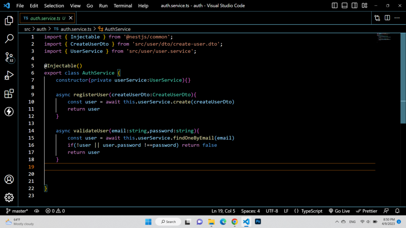Change the UTF-8 encoding setting
Image resolution: width=406 pixels, height=228 pixels.
(272, 211)
